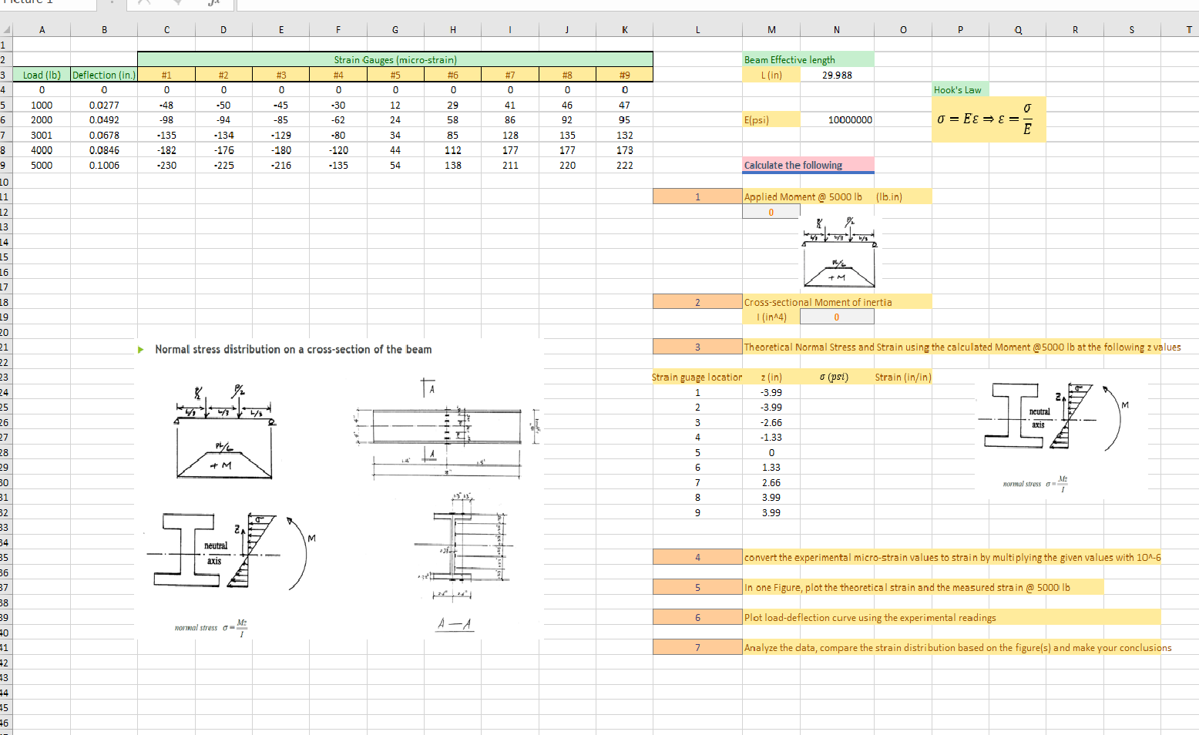Click the cell showing E(psi) value 10000000
Image resolution: width=1199 pixels, height=735 pixels.
(x=837, y=119)
